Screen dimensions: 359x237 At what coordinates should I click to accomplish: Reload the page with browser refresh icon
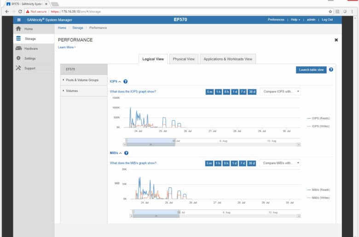click(x=20, y=11)
